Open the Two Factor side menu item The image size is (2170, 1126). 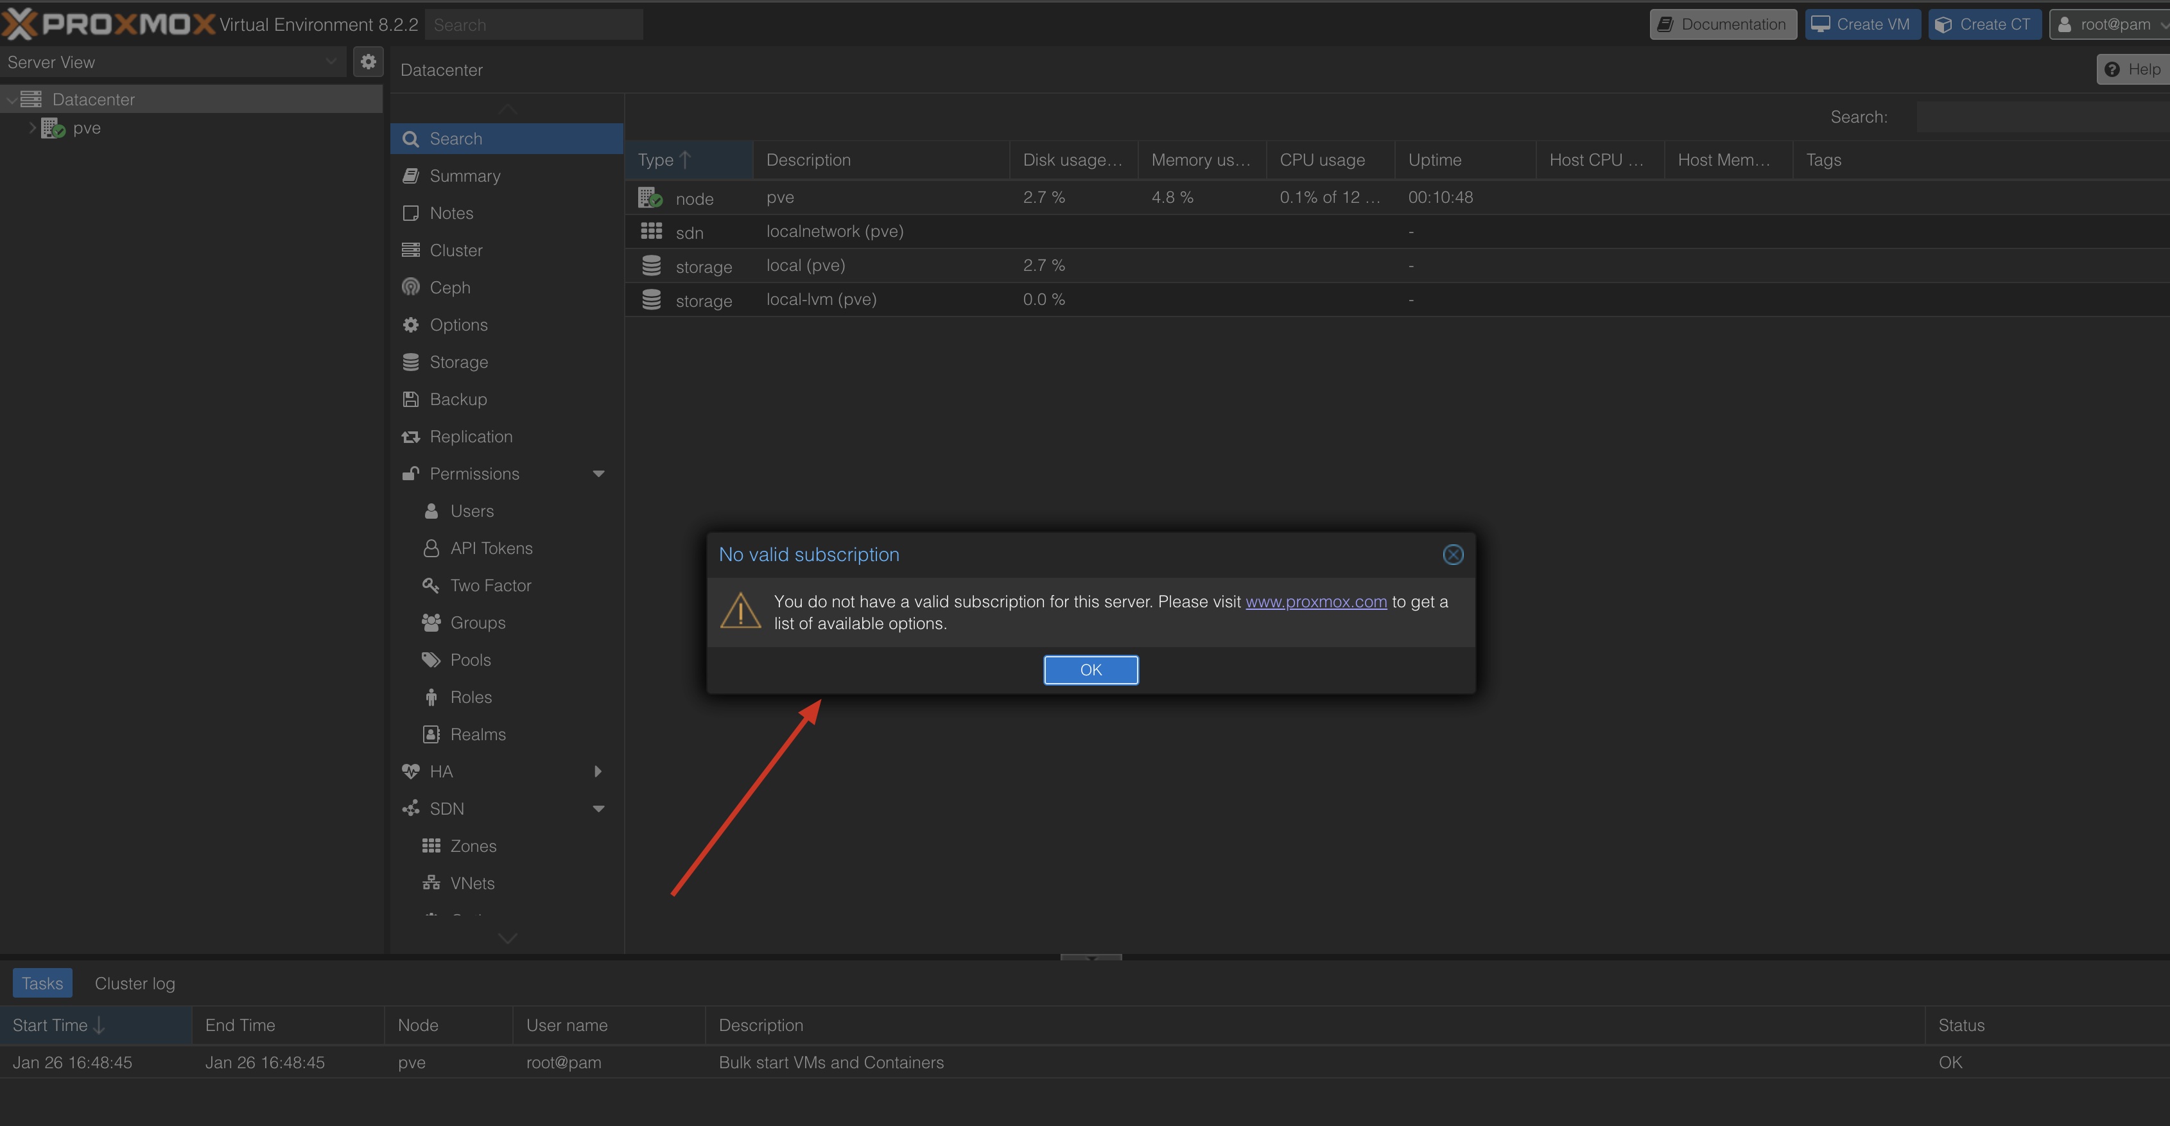(x=507, y=585)
